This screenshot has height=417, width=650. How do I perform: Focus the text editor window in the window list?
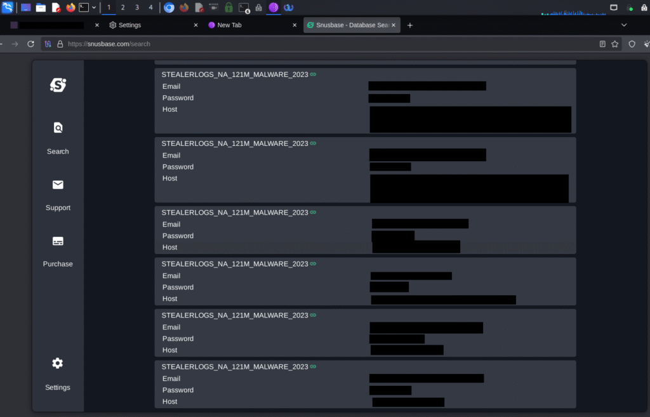coord(199,8)
